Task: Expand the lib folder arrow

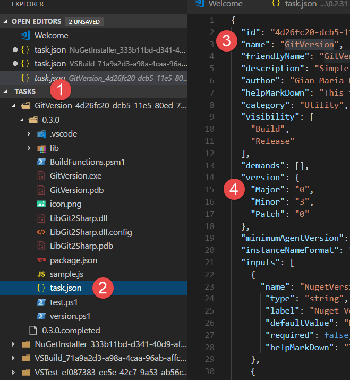Action: click(x=29, y=148)
